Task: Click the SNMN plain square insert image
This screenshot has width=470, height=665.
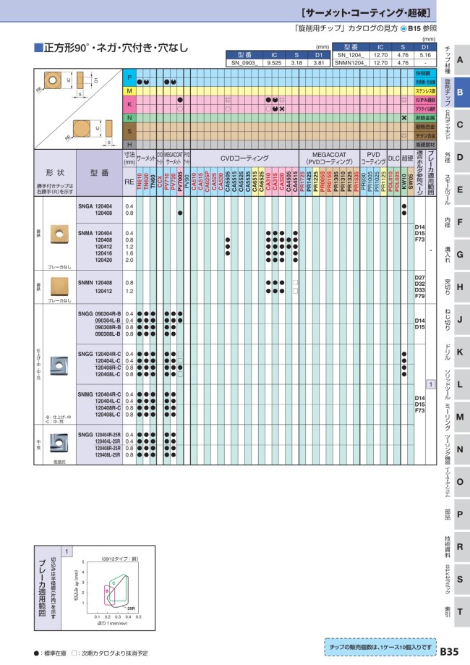Action: (x=58, y=287)
